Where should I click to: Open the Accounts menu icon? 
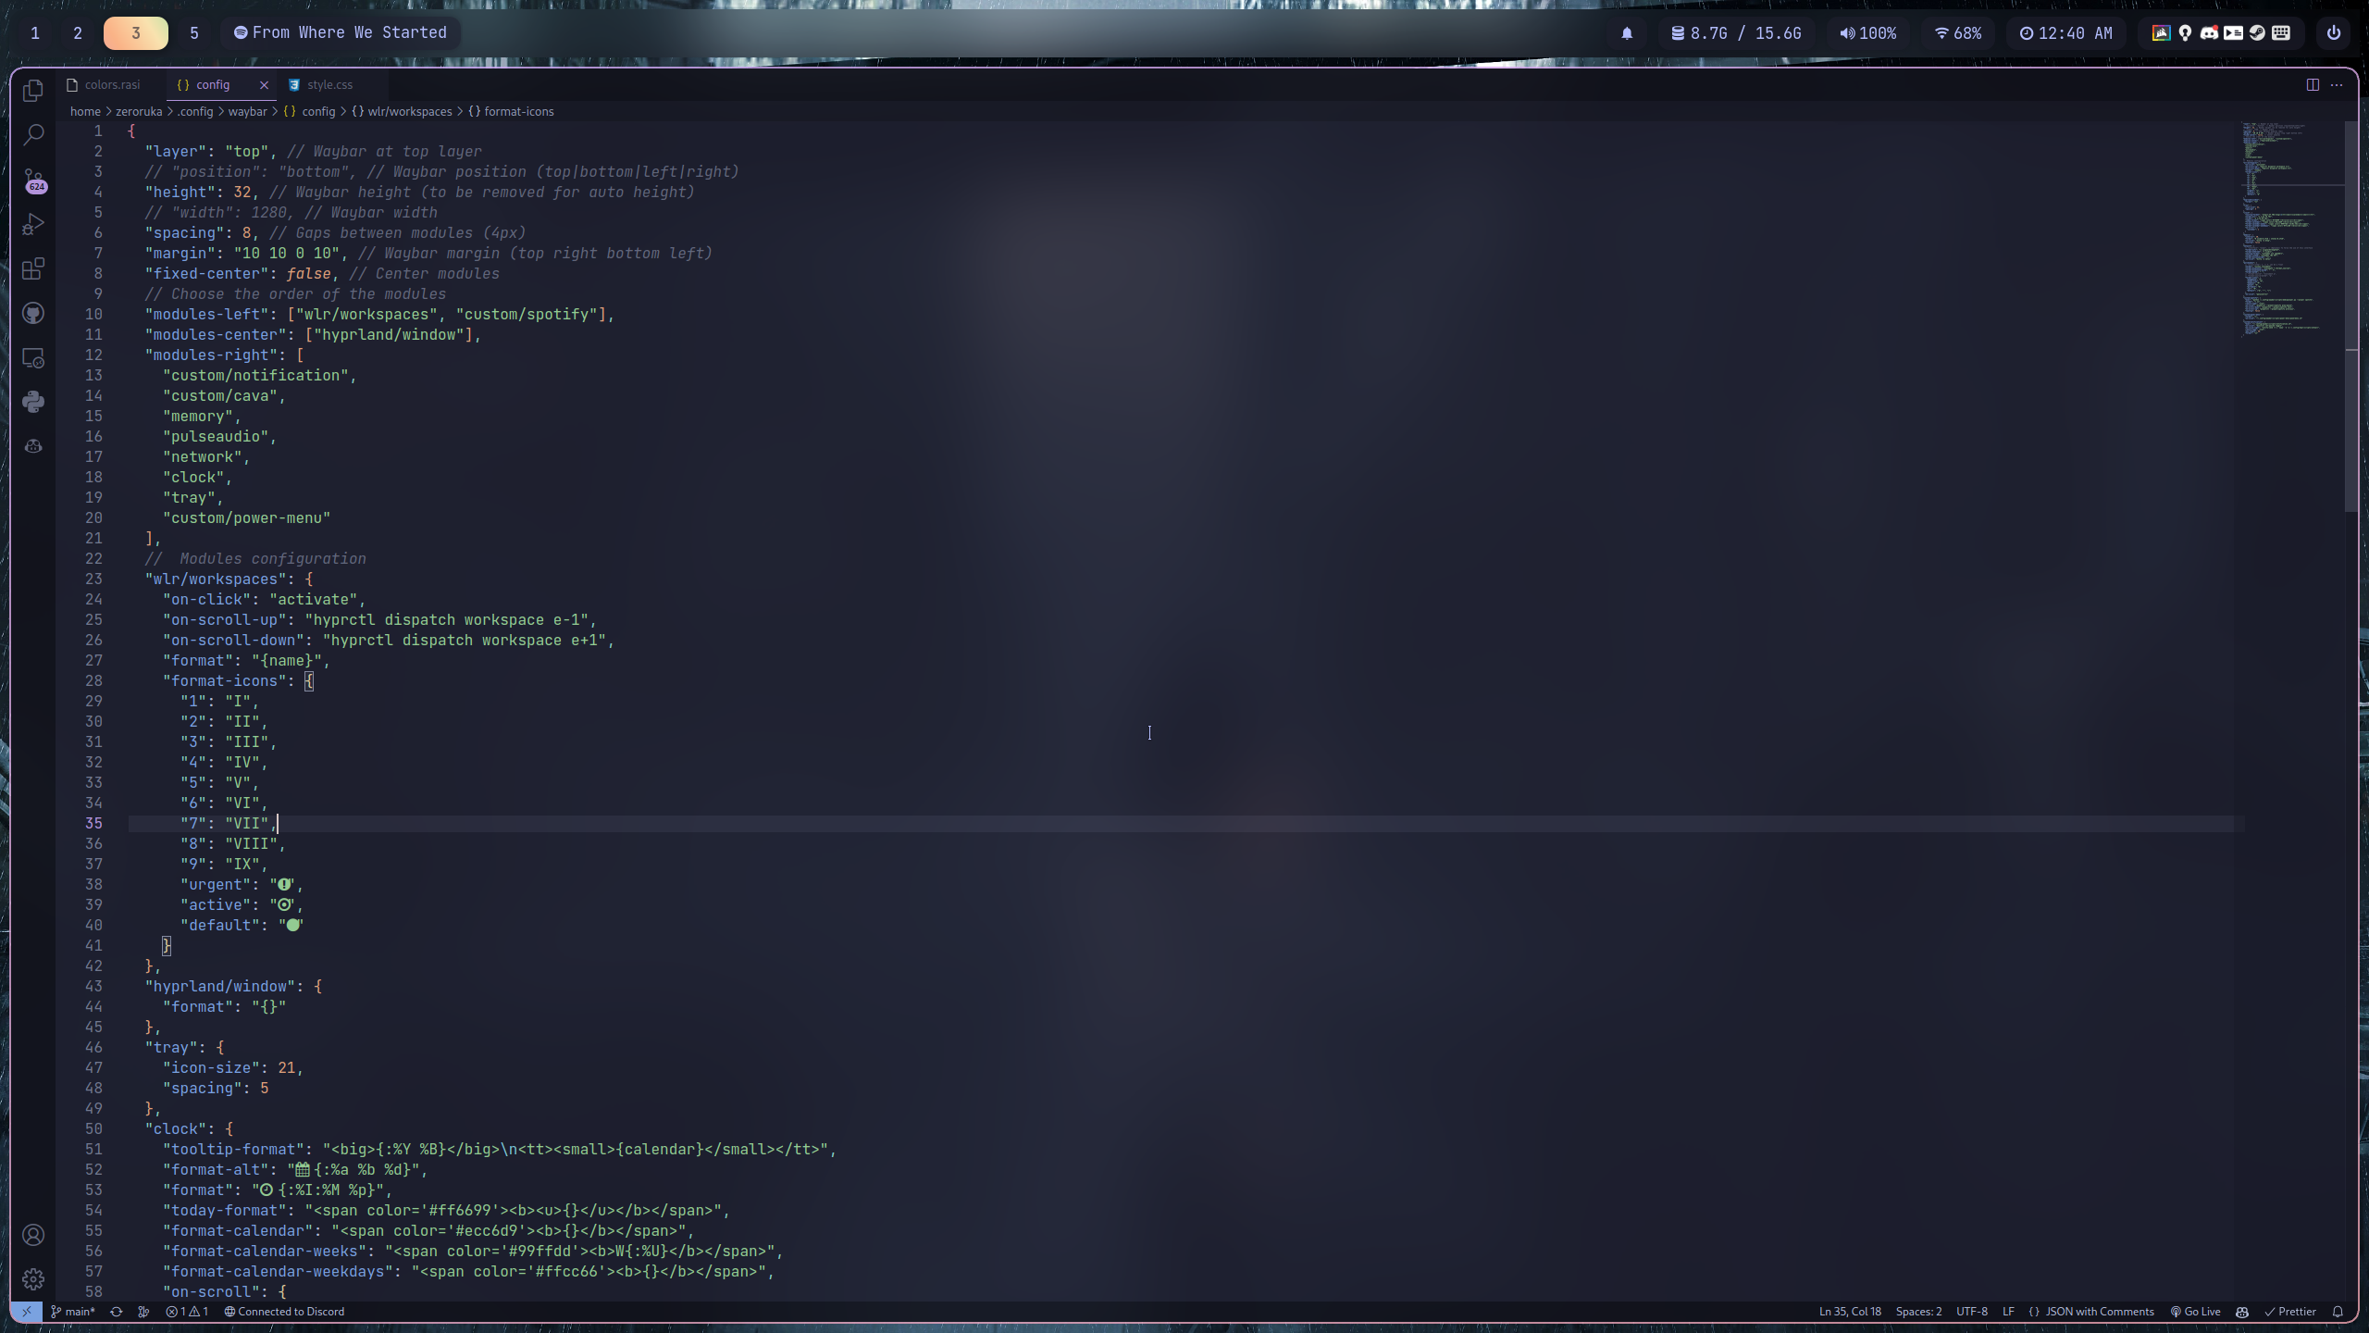pyautogui.click(x=33, y=1235)
